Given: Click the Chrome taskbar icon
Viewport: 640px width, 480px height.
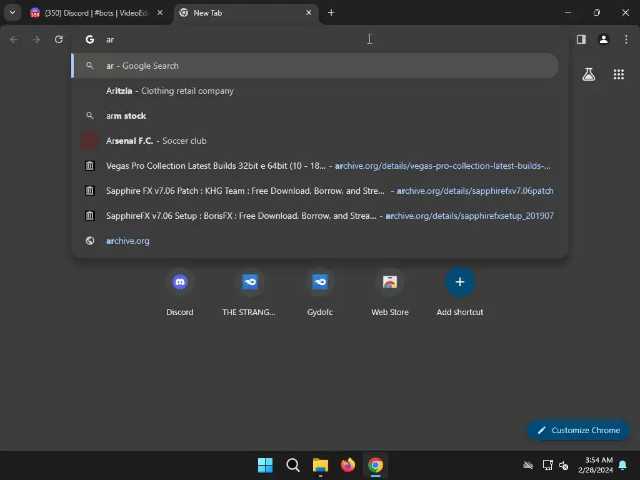Looking at the screenshot, I should (x=376, y=465).
